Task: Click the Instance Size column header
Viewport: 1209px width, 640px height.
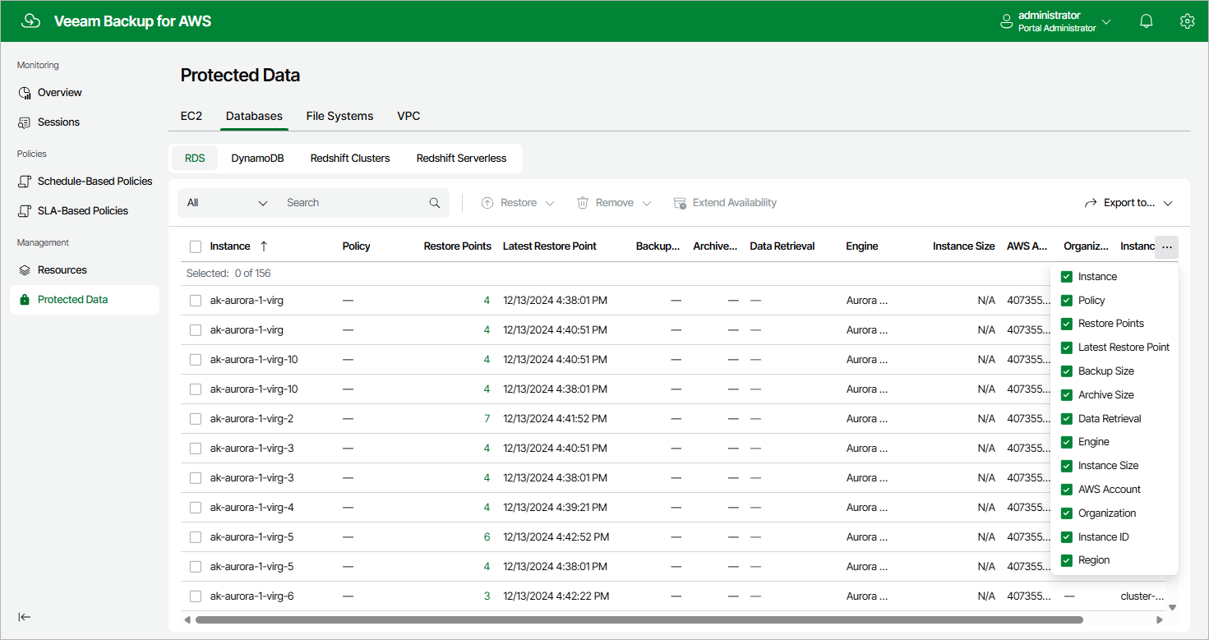Action: pyautogui.click(x=964, y=246)
